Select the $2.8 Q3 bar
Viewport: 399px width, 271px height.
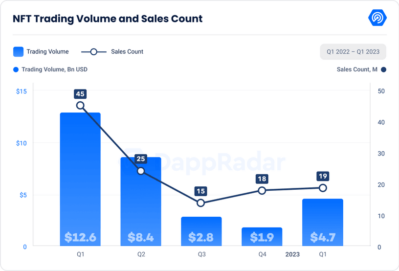[x=201, y=231]
